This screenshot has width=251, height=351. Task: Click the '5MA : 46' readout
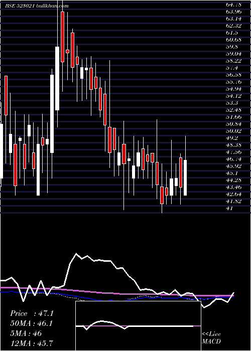click(x=26, y=333)
